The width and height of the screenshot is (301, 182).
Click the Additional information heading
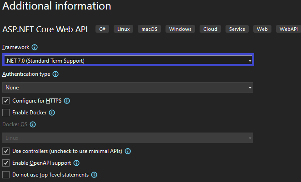tap(57, 6)
